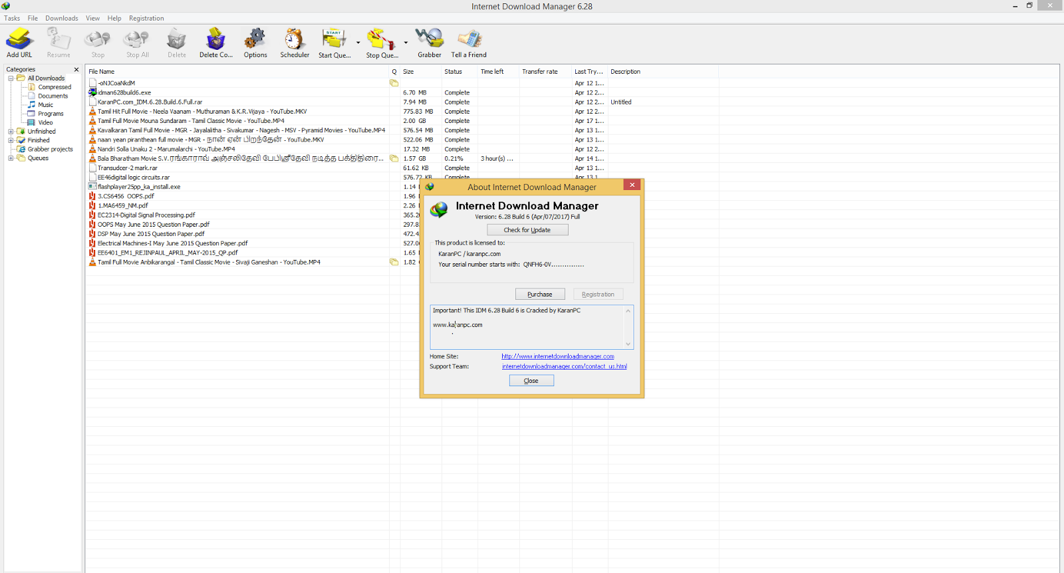Select Grabber projects in the tree
The width and height of the screenshot is (1064, 573).
50,150
